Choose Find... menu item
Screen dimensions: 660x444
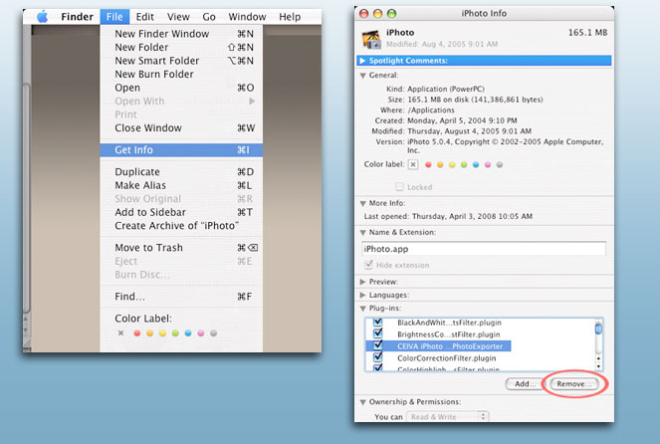pyautogui.click(x=181, y=297)
